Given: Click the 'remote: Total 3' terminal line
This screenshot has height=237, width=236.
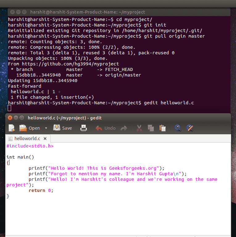Looking at the screenshot, I should pos(91,53).
